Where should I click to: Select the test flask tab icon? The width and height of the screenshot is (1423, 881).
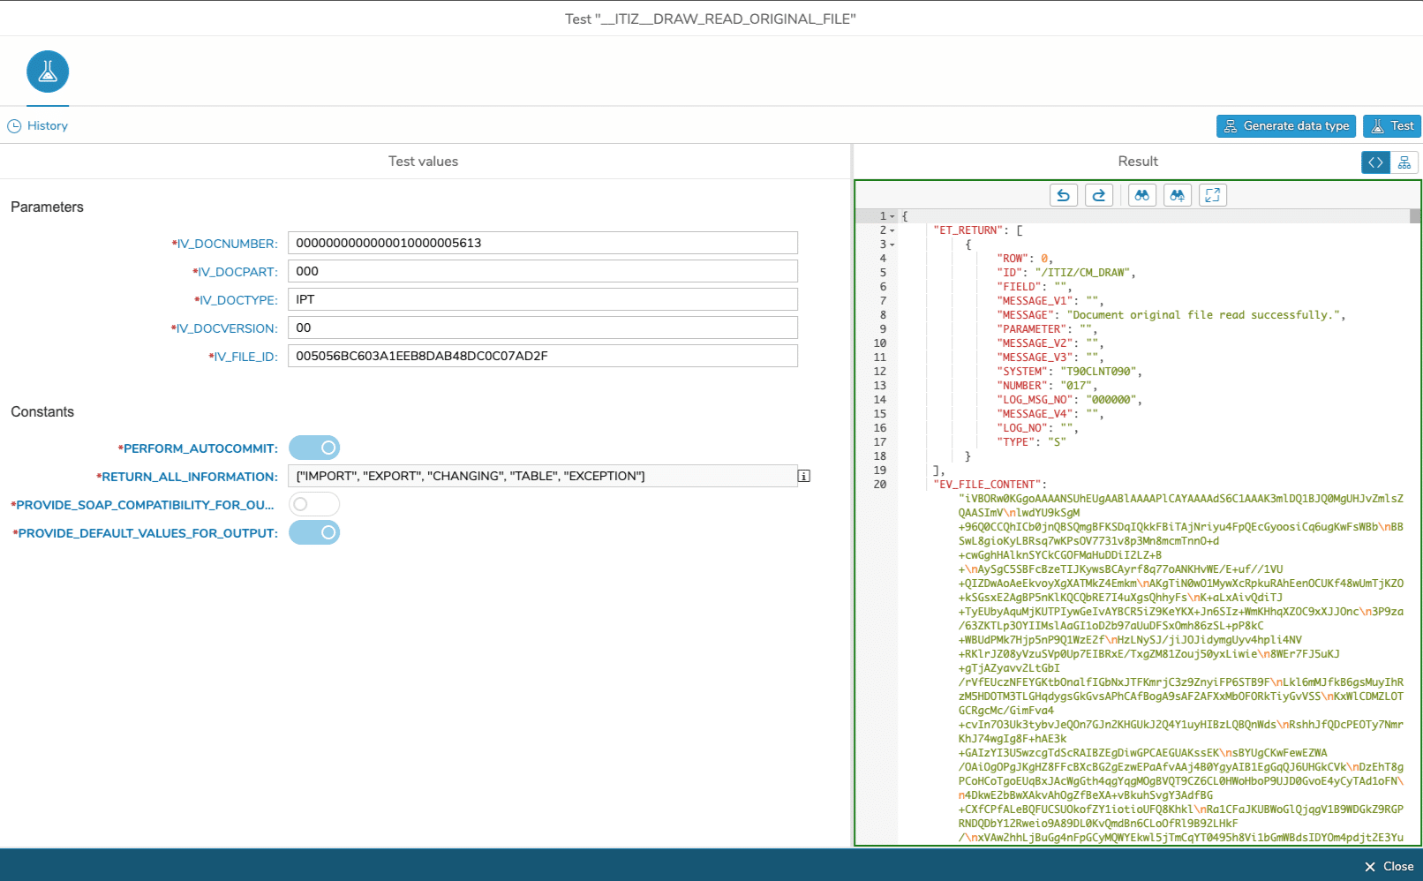coord(48,72)
